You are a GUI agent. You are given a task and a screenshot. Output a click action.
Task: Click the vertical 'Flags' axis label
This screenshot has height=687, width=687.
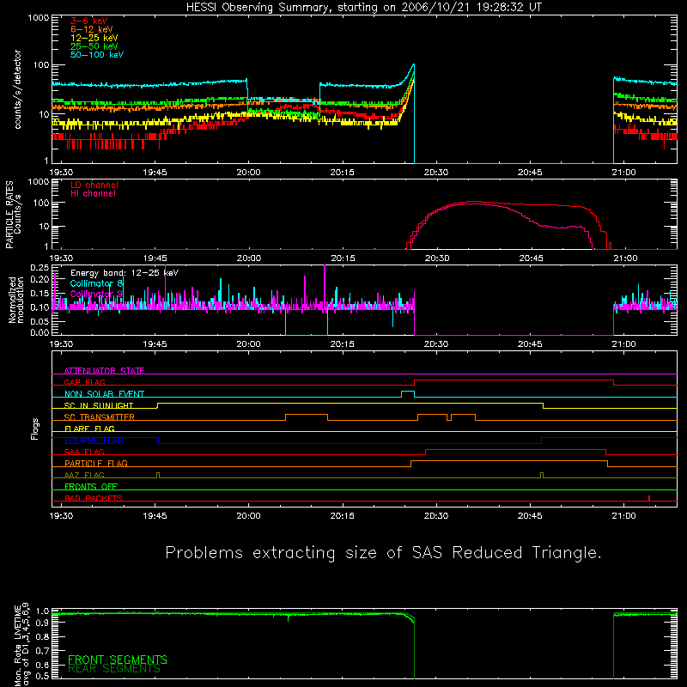click(x=35, y=429)
